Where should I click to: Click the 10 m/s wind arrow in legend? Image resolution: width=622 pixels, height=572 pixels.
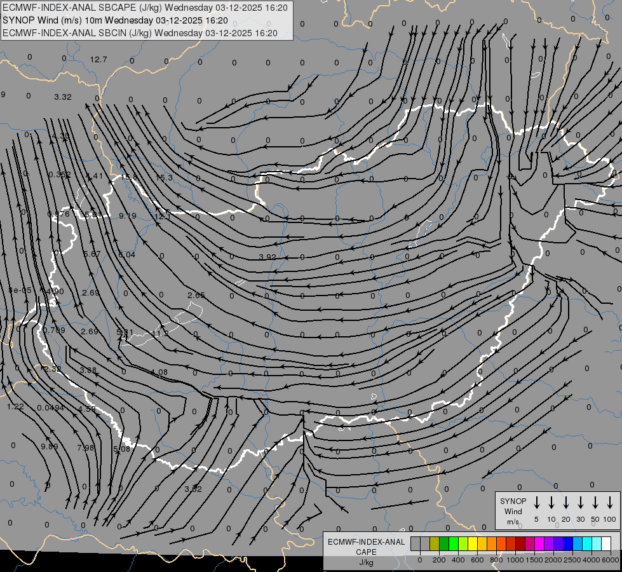coord(551,503)
